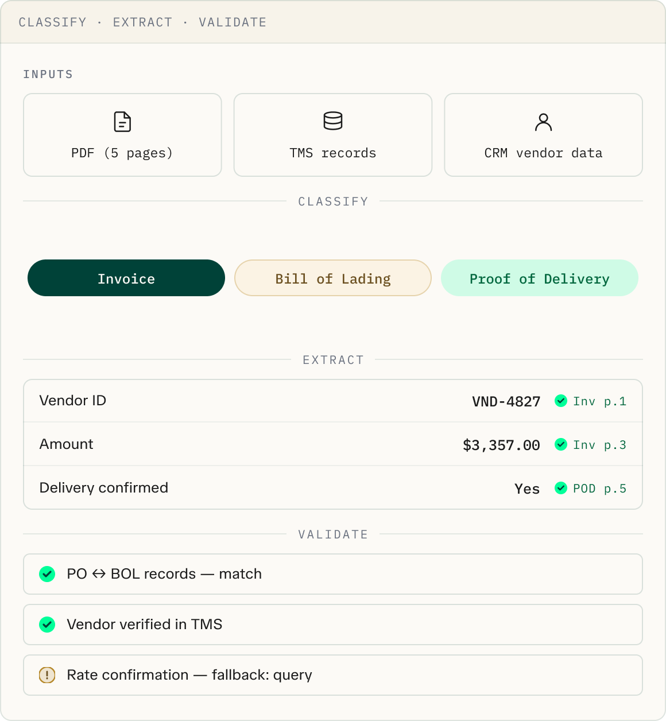This screenshot has width=666, height=721.
Task: Click warning icon for Rate confirmation
Action: pyautogui.click(x=47, y=675)
